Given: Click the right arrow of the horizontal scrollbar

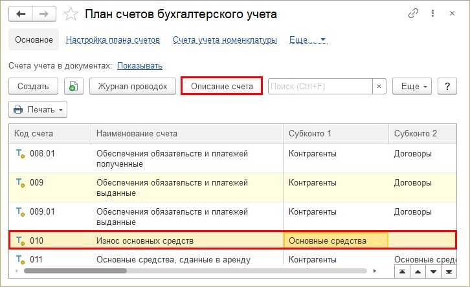Looking at the screenshot, I should [374, 271].
